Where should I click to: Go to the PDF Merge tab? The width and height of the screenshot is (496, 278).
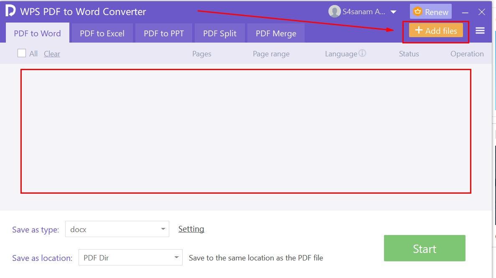276,33
